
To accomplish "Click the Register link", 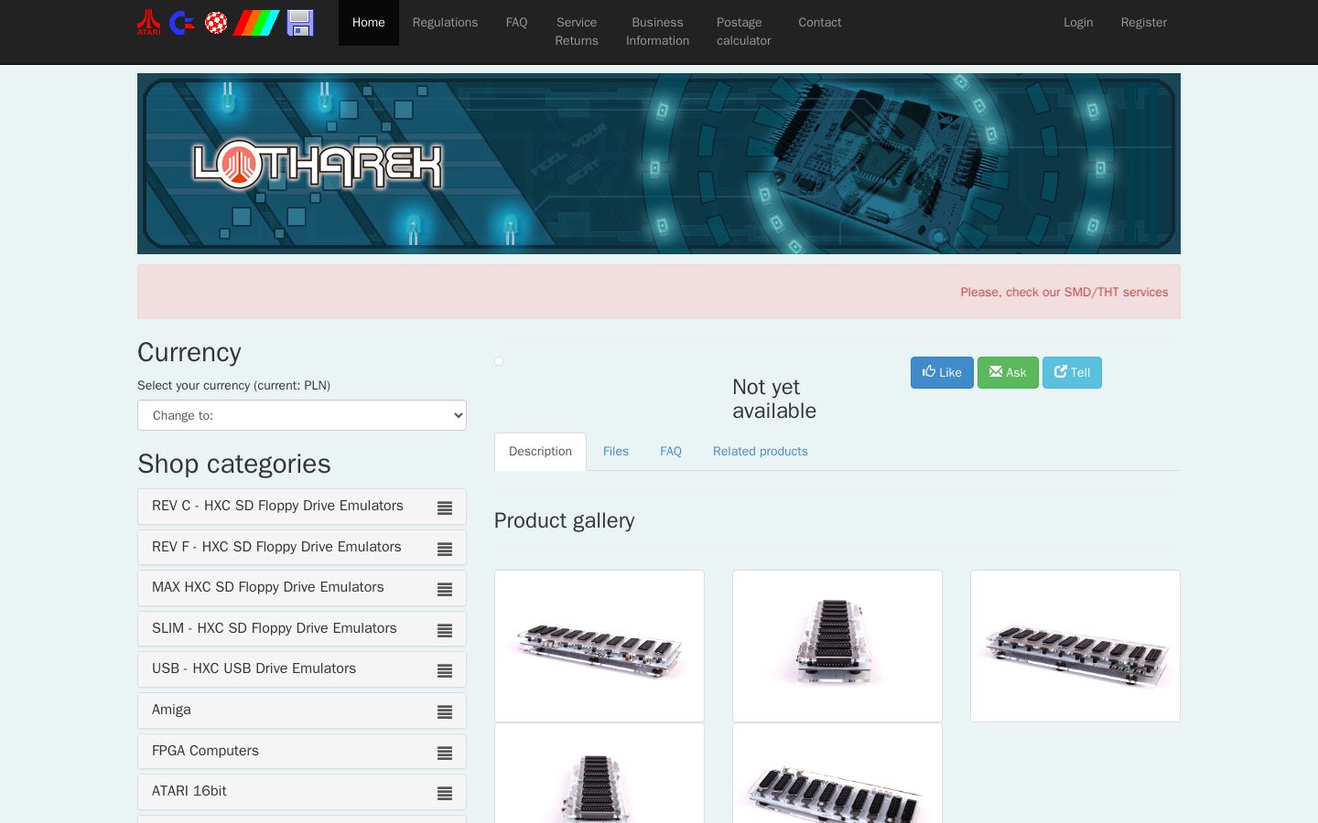I will (x=1144, y=23).
